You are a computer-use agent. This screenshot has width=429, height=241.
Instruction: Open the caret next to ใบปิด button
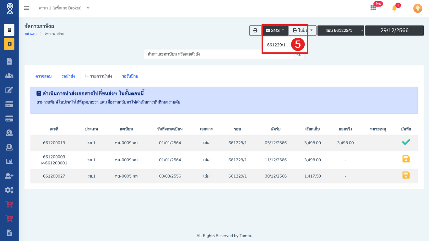[x=312, y=30]
